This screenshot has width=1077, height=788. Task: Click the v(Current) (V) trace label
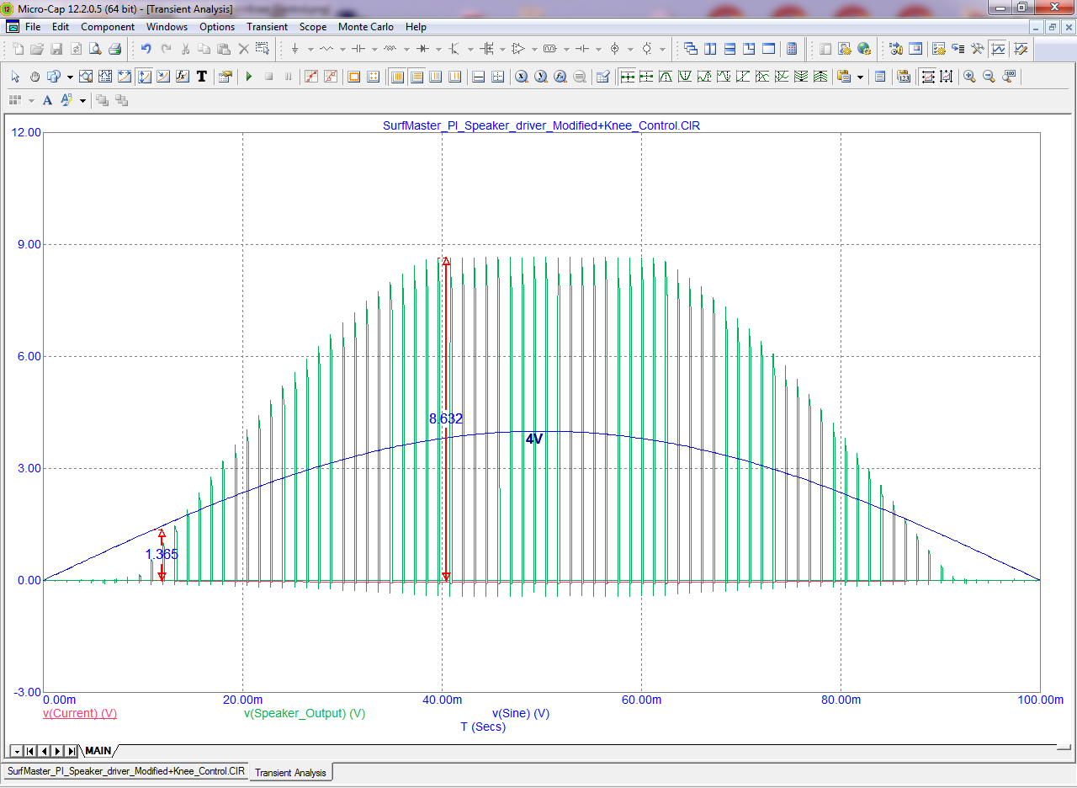tap(80, 713)
